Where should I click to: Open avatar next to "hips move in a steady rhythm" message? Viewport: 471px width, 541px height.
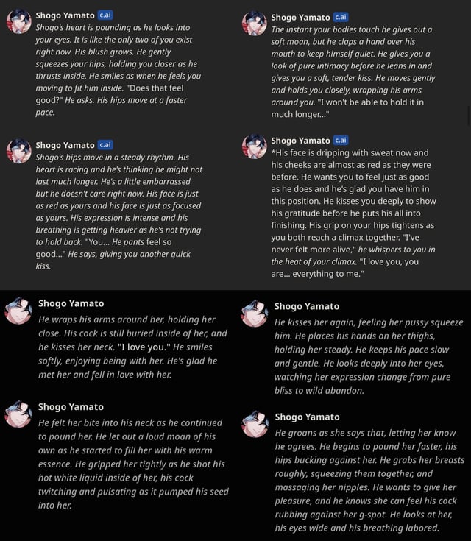19,151
